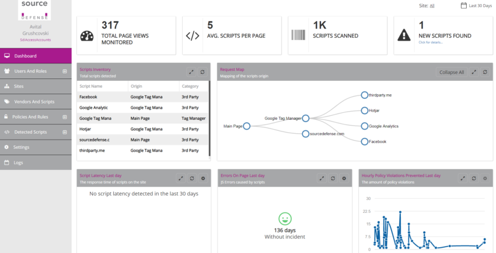Click the green smiley face icon
This screenshot has width=496, height=253.
click(285, 219)
